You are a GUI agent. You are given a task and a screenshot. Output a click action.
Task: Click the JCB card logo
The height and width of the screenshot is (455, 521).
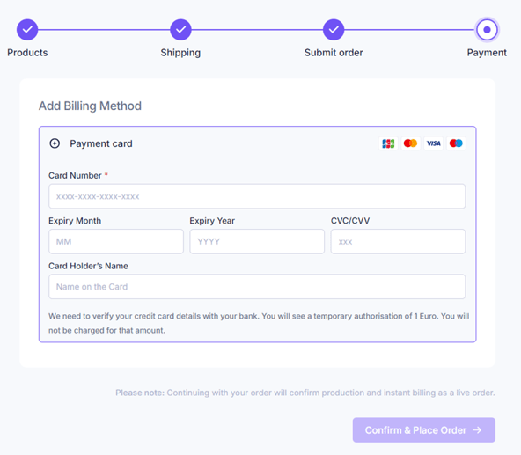(388, 143)
